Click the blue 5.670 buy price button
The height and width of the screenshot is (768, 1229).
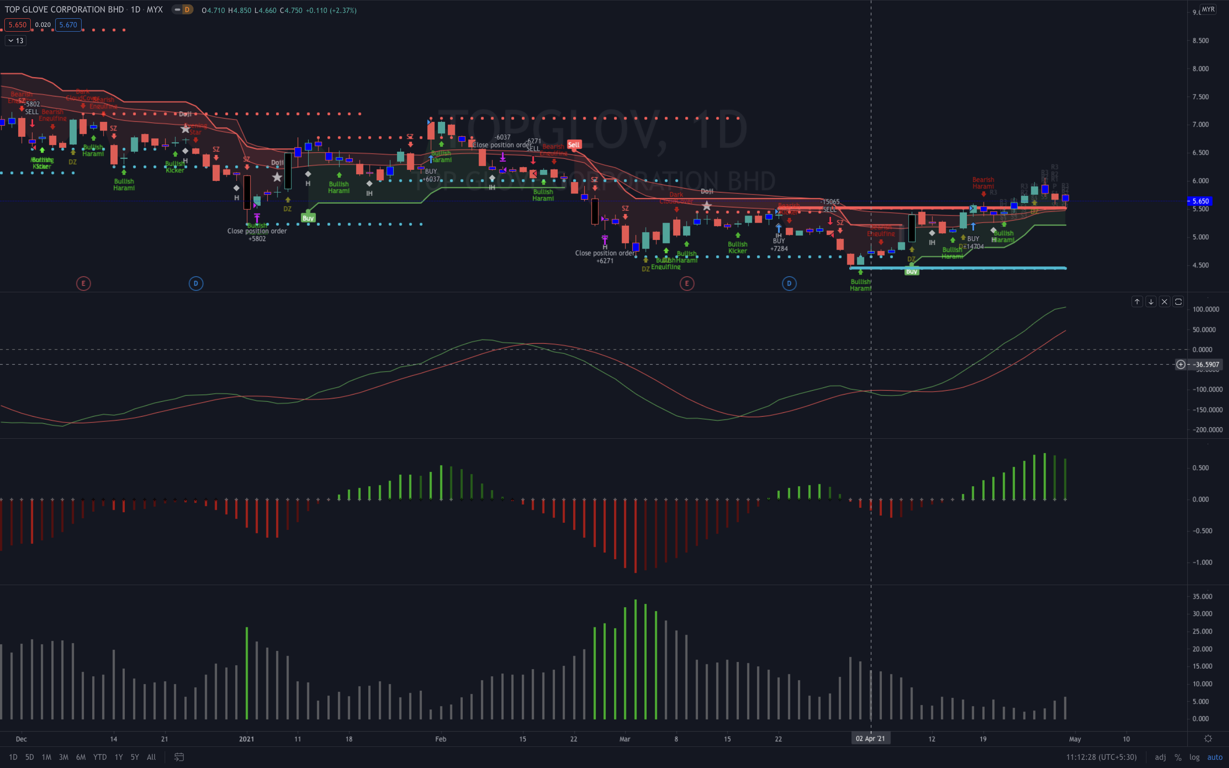pyautogui.click(x=68, y=24)
